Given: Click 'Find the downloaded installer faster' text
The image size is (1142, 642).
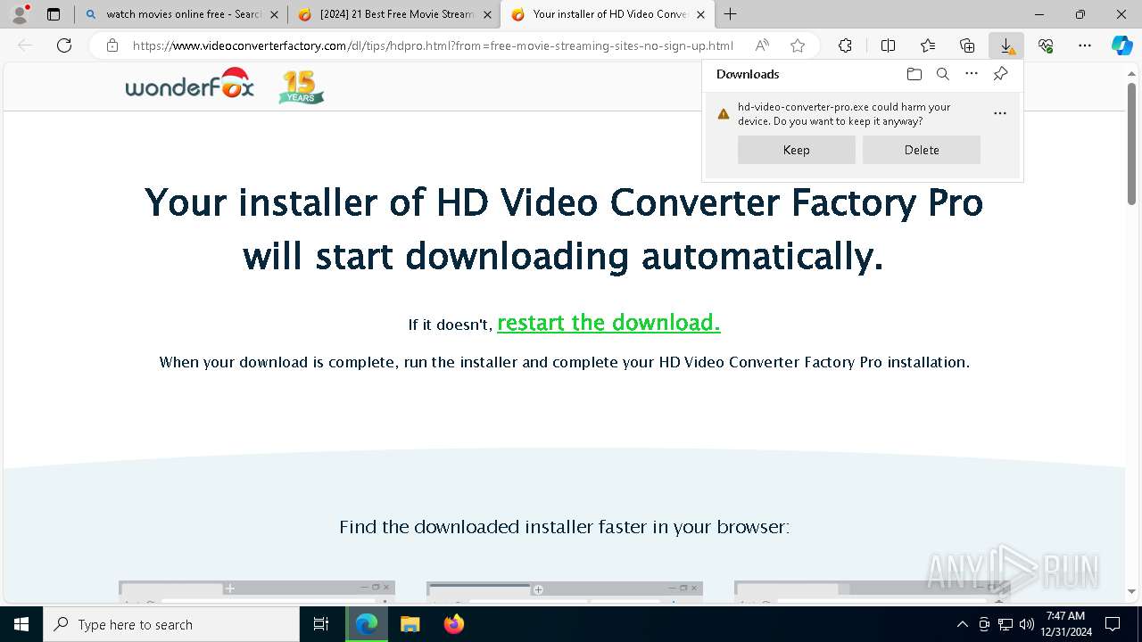Looking at the screenshot, I should 564,527.
